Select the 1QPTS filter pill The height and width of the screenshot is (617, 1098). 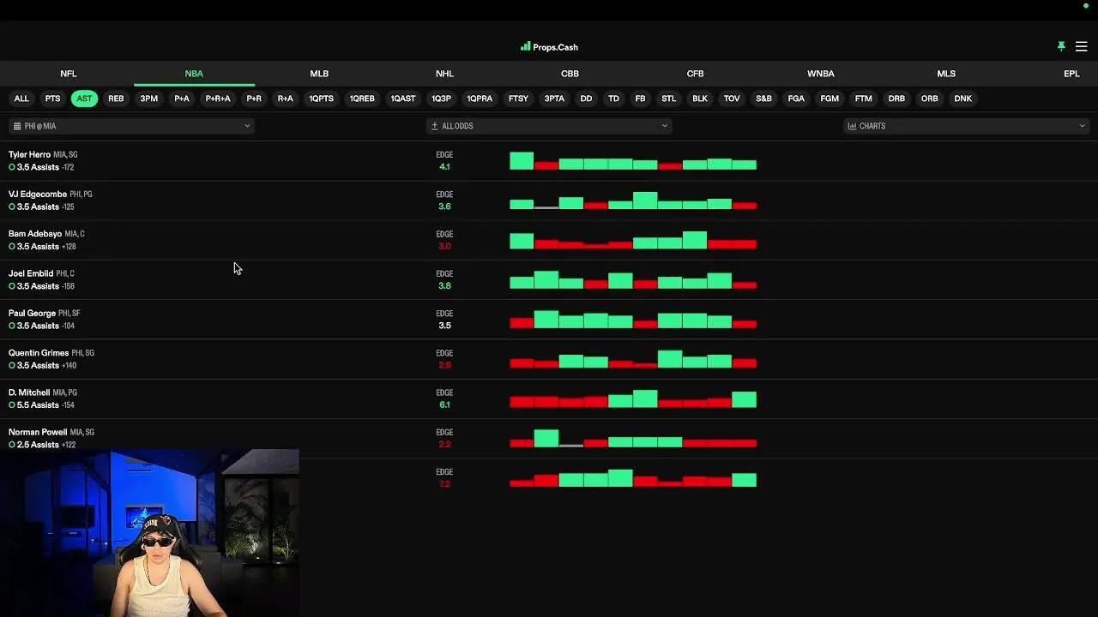322,99
